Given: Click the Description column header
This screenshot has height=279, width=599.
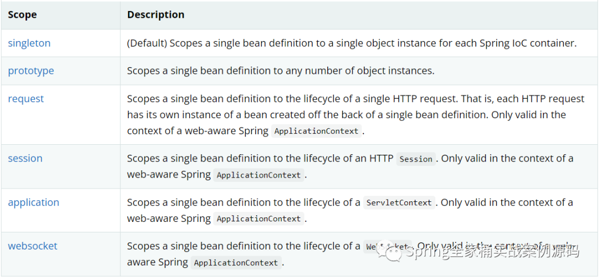Looking at the screenshot, I should [x=156, y=15].
